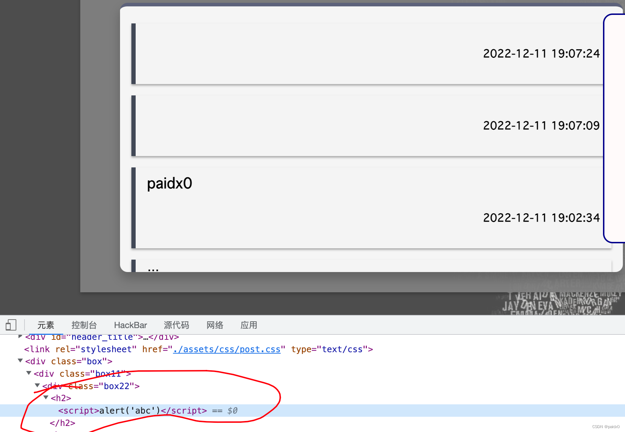Toggle the device toolbar icon in DevTools

click(11, 325)
